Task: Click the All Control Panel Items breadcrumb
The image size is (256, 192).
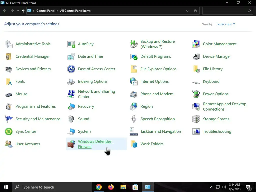Action: [x=75, y=11]
